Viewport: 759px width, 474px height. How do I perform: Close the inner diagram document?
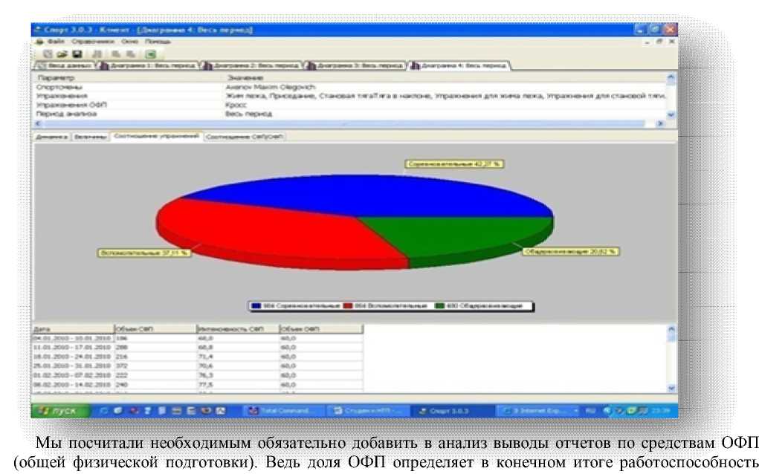(x=671, y=42)
